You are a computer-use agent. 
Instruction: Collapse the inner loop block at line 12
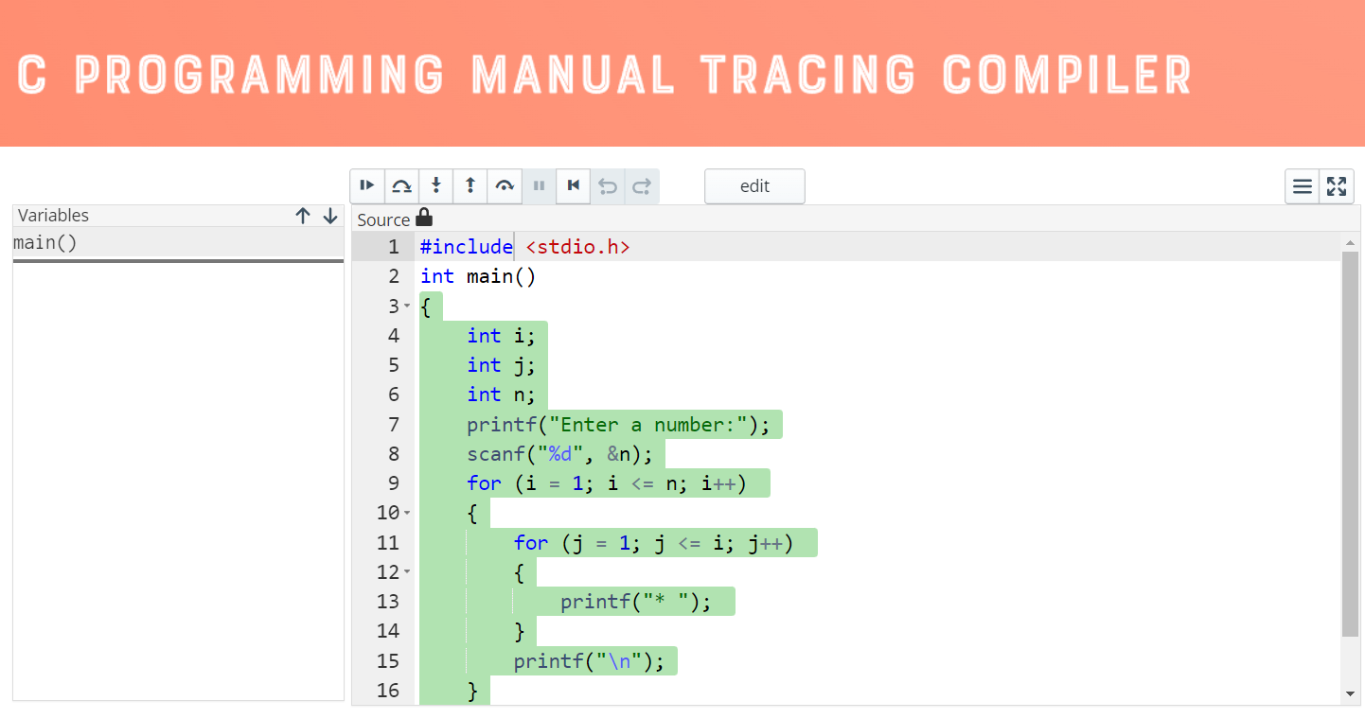tap(407, 571)
